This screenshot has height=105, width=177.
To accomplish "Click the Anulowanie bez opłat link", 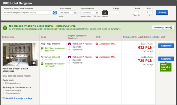I will (50, 57).
